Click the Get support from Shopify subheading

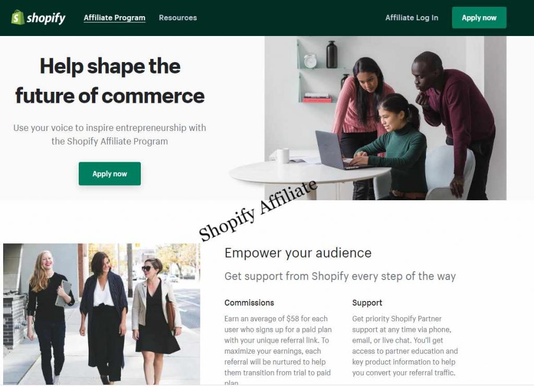pyautogui.click(x=340, y=276)
